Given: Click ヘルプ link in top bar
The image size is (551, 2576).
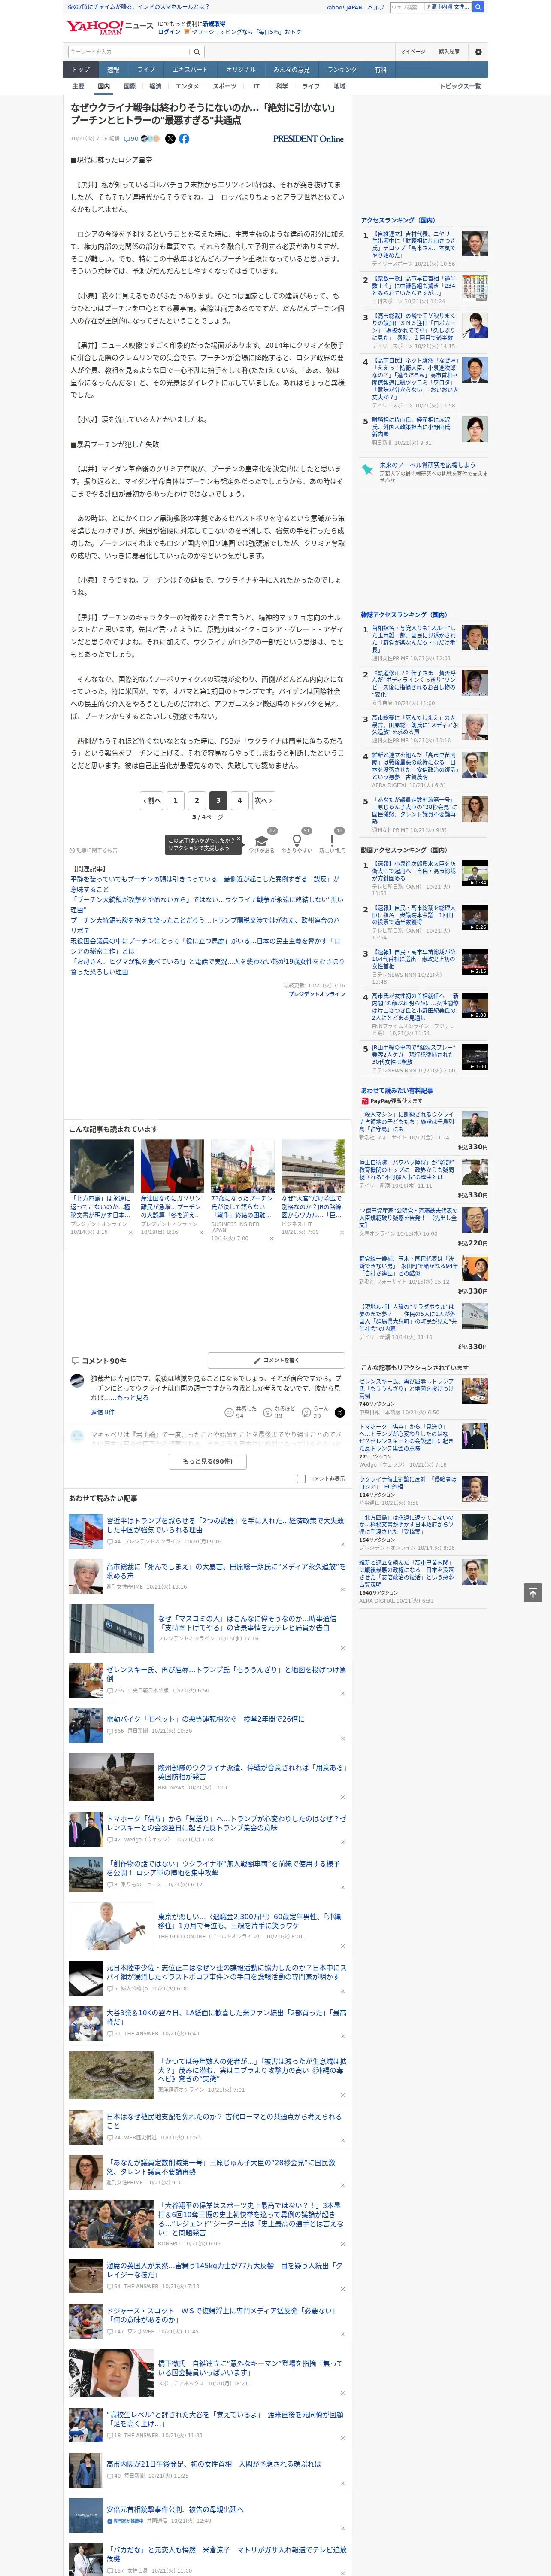Looking at the screenshot, I should click(376, 7).
